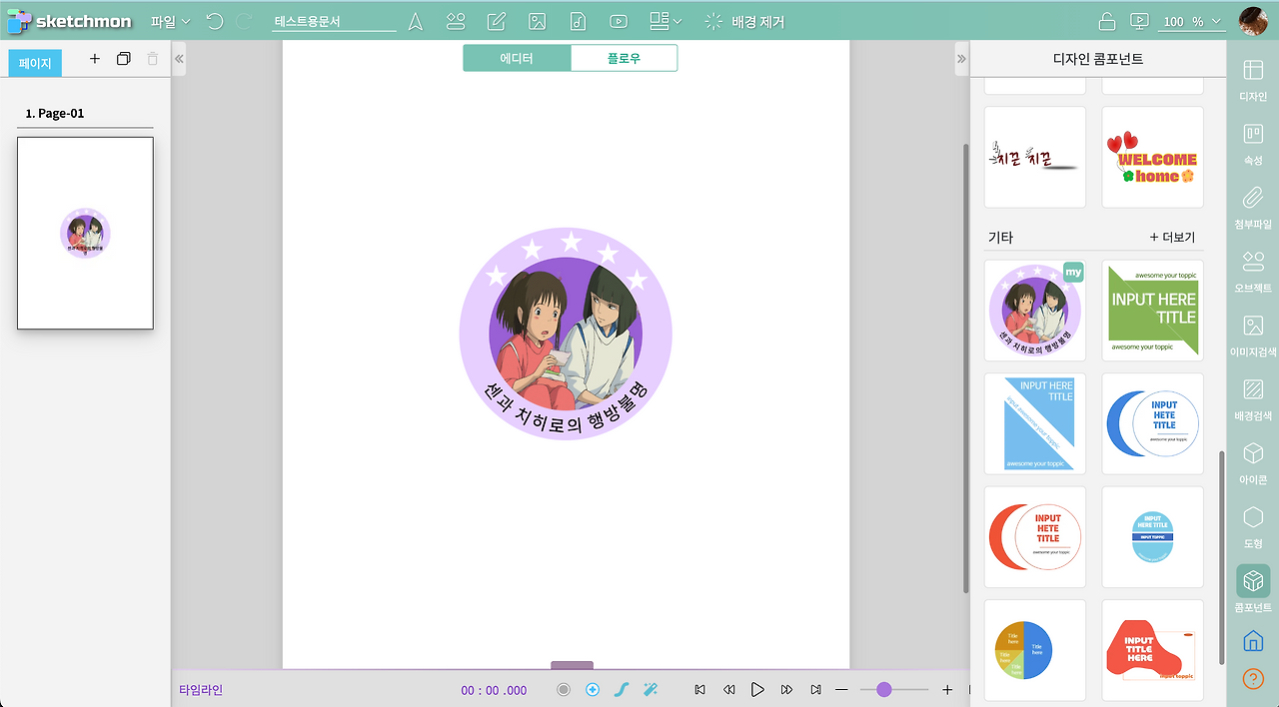This screenshot has height=707, width=1279.
Task: Pick the red crescent title component
Action: point(1035,537)
